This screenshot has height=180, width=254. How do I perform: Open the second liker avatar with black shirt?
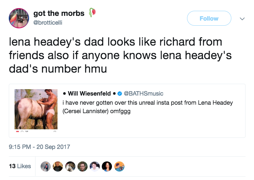pos(58,166)
